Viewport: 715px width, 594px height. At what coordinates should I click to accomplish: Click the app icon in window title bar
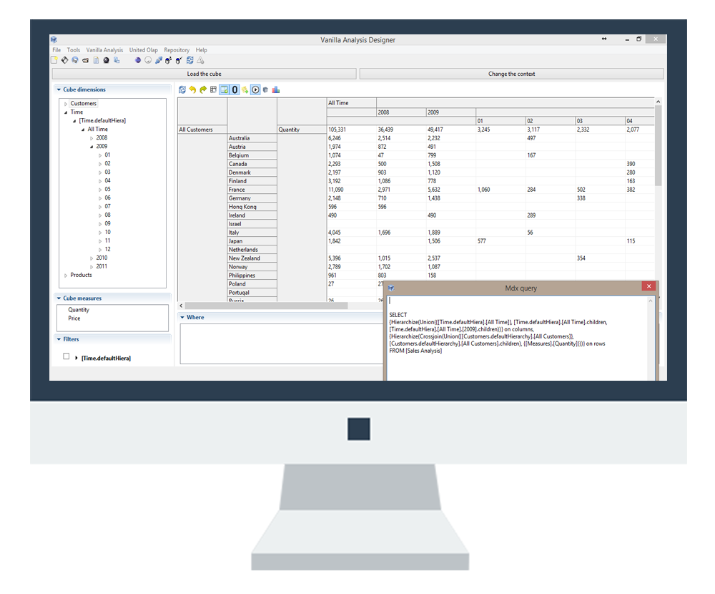(x=54, y=40)
